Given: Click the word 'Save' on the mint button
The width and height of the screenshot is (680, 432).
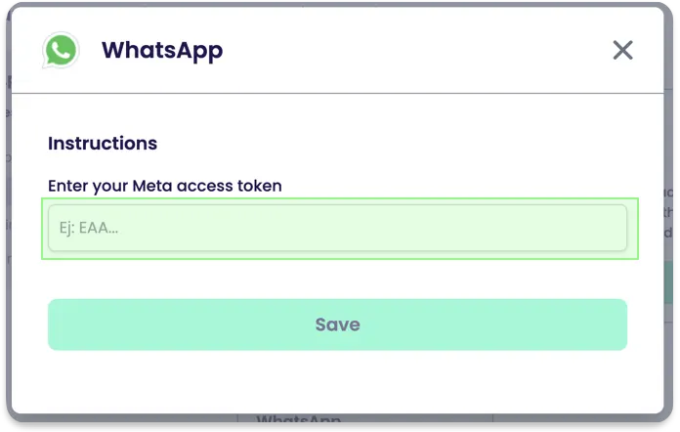Looking at the screenshot, I should pyautogui.click(x=337, y=324).
